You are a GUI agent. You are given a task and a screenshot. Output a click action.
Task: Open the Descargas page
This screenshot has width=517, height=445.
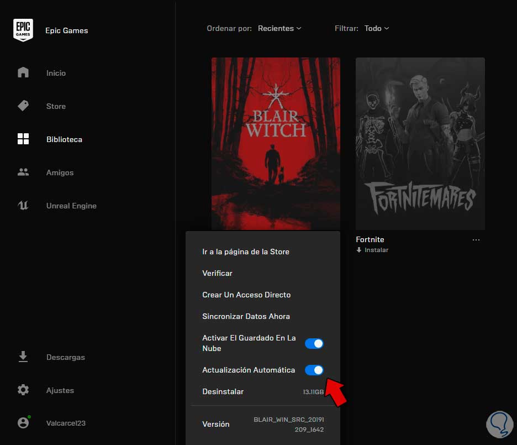pyautogui.click(x=66, y=357)
